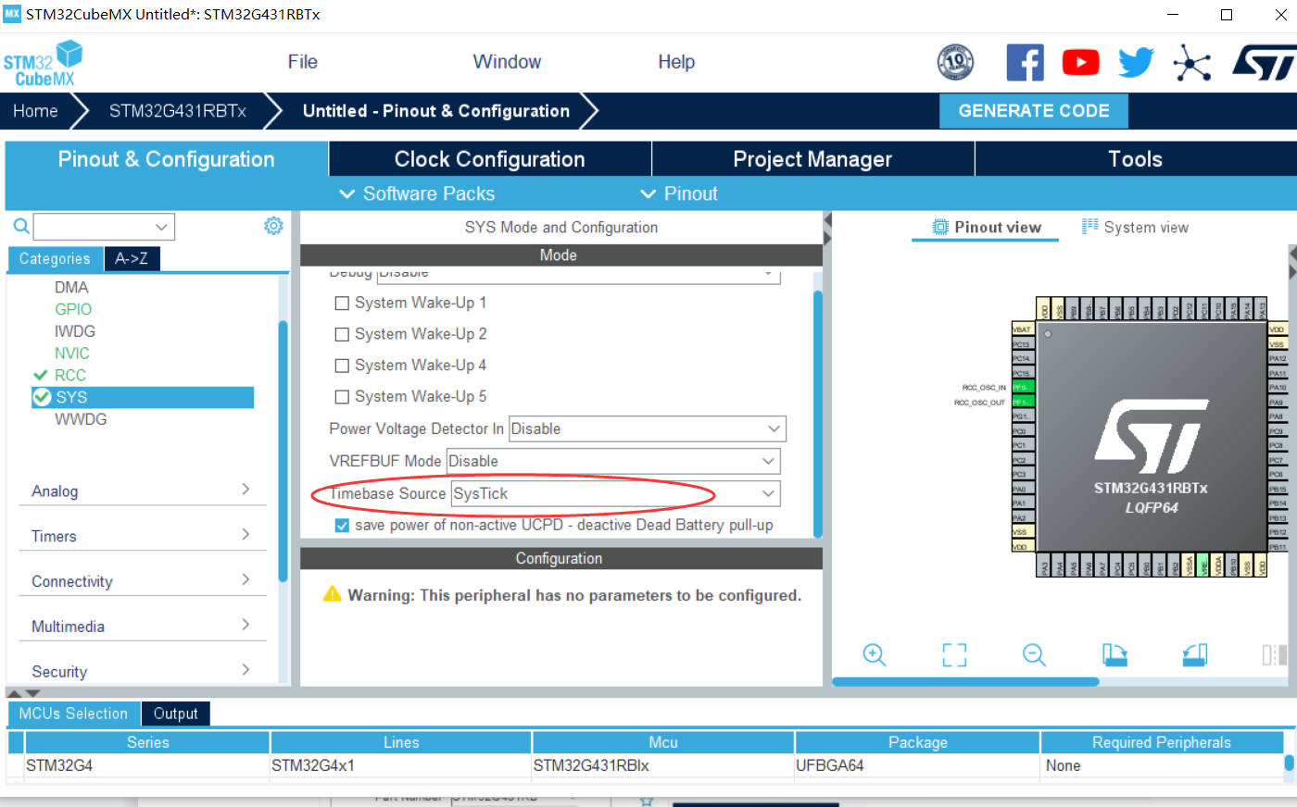
Task: Rotate the chip counter-clockwise icon
Action: click(x=1195, y=655)
